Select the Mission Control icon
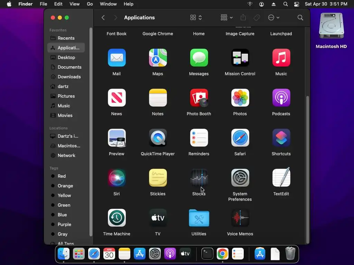This screenshot has height=265, width=354. pyautogui.click(x=240, y=58)
